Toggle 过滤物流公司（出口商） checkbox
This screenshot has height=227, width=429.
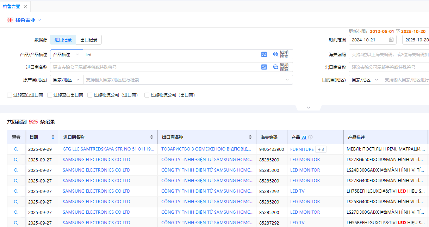pyautogui.click(x=147, y=95)
